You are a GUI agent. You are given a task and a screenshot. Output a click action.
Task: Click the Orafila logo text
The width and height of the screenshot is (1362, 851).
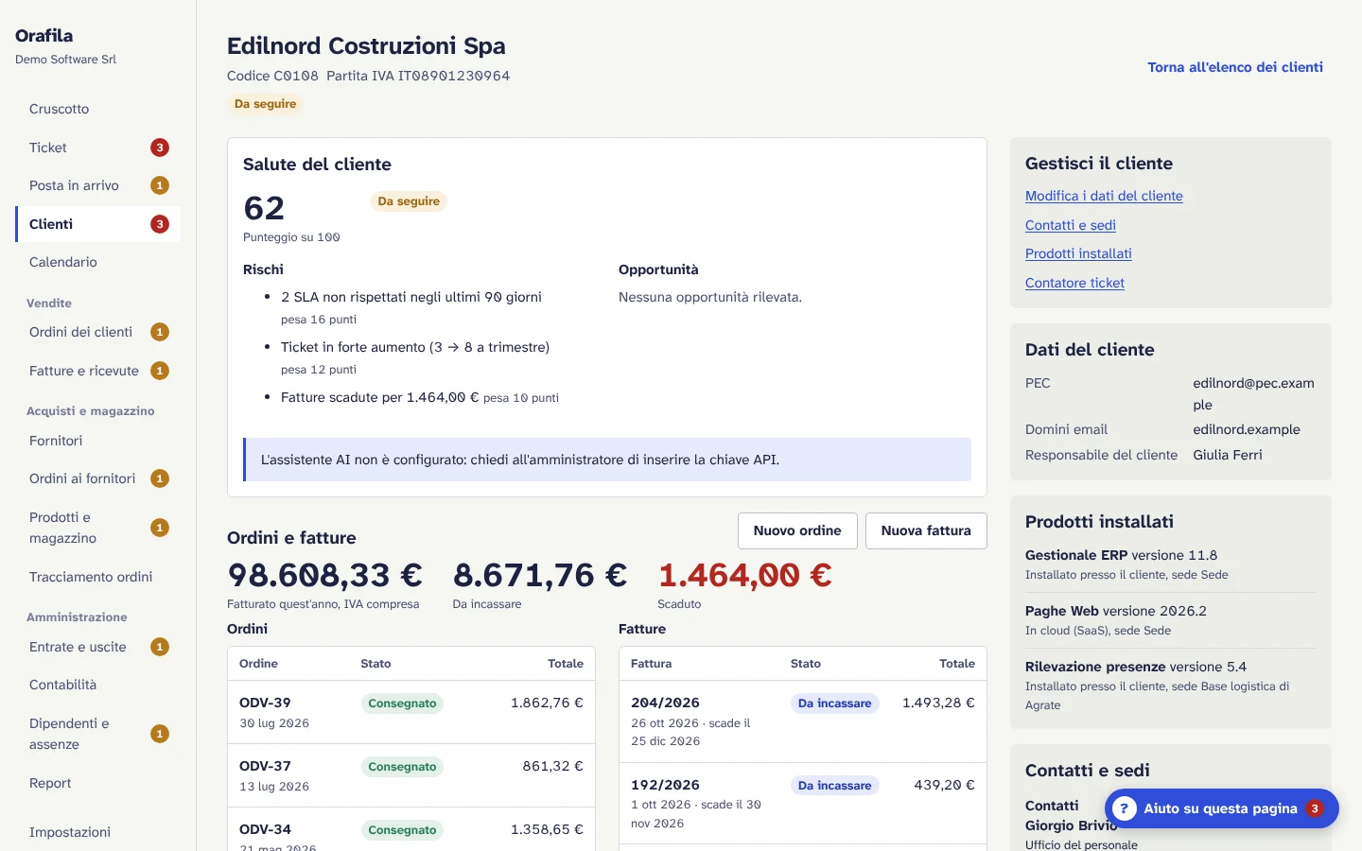coord(44,35)
